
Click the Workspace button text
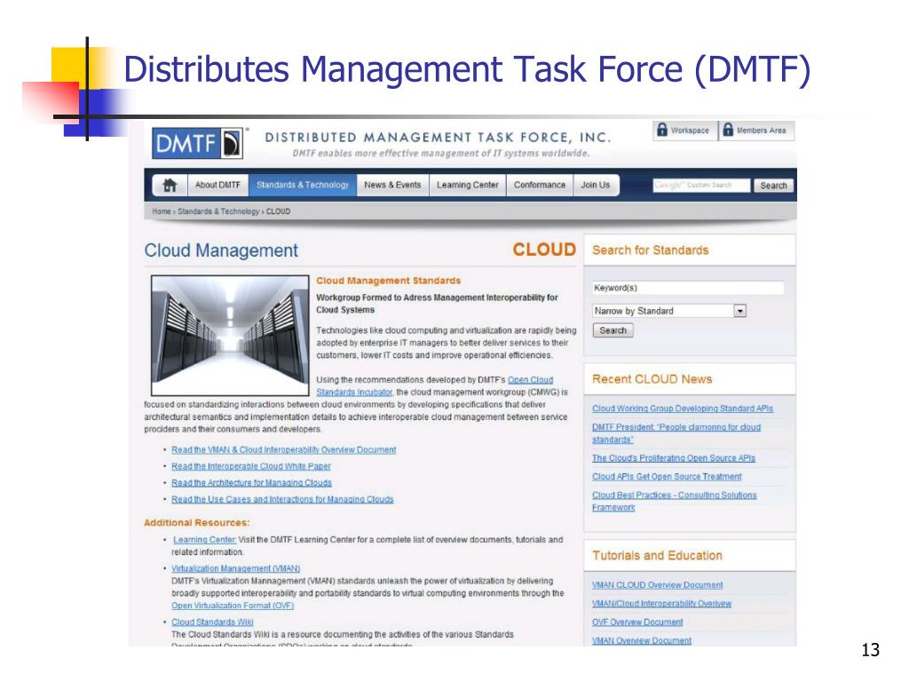[x=690, y=131]
